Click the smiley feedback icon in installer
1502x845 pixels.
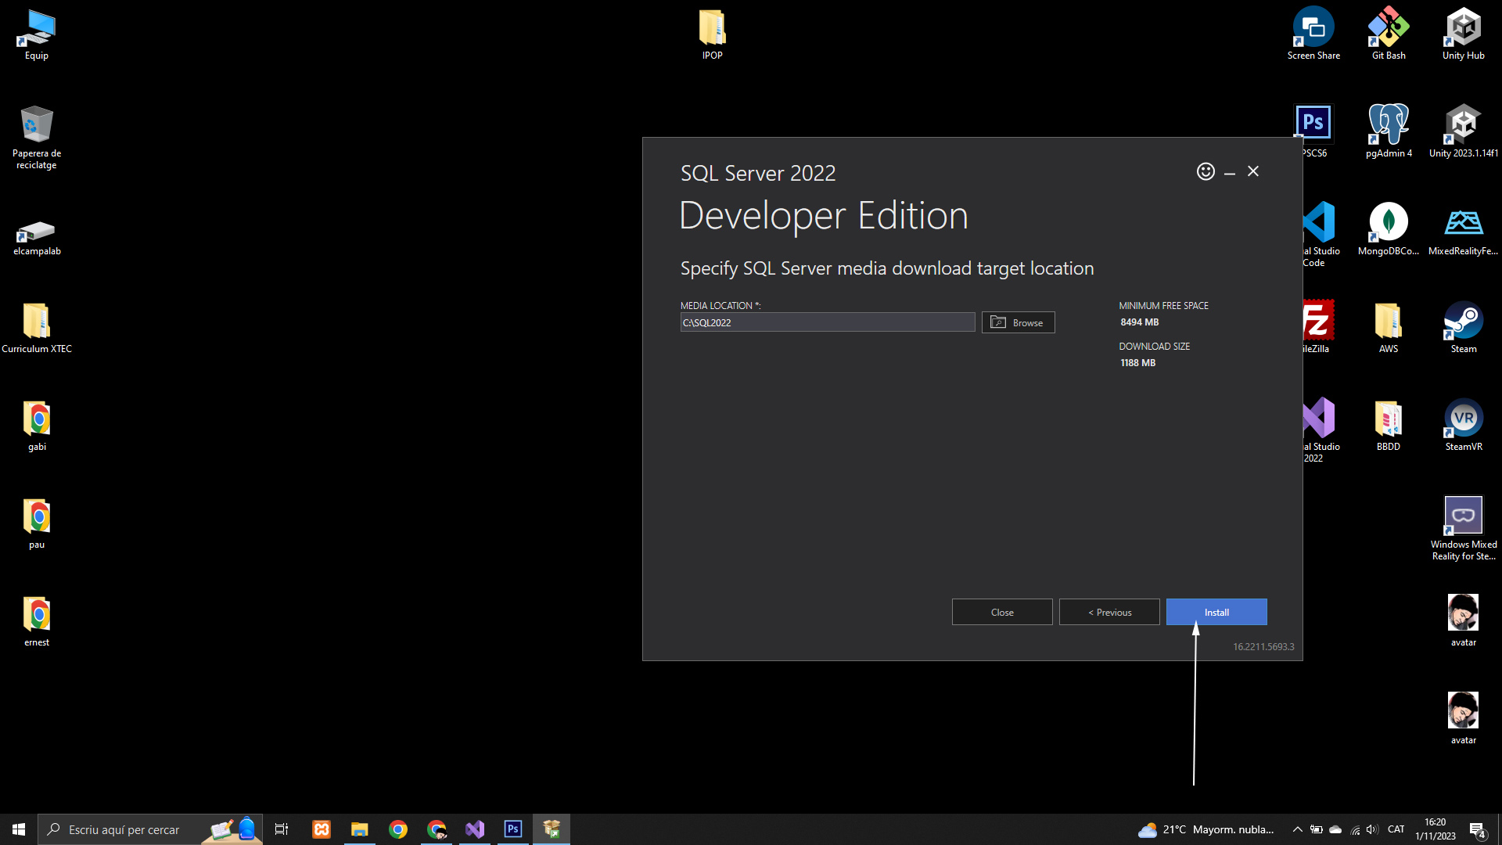(x=1206, y=171)
